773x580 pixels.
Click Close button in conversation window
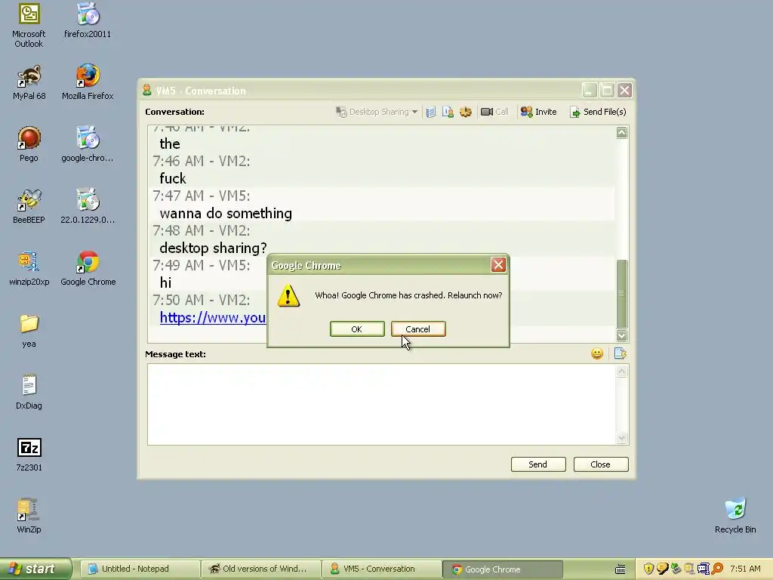click(600, 464)
